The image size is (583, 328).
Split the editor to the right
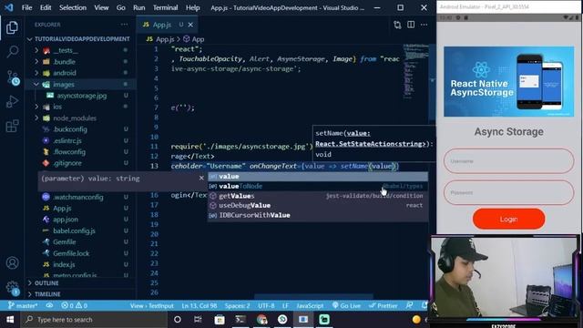(411, 25)
